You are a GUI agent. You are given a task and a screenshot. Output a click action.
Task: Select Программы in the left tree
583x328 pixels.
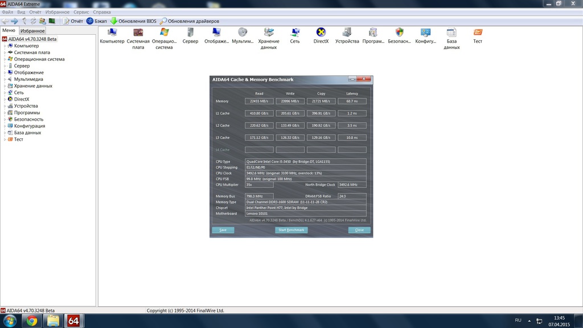27,113
